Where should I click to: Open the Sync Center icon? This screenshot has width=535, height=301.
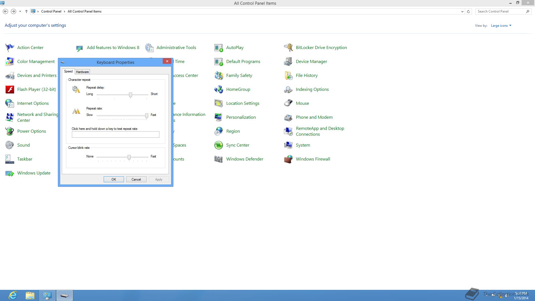[x=219, y=145]
